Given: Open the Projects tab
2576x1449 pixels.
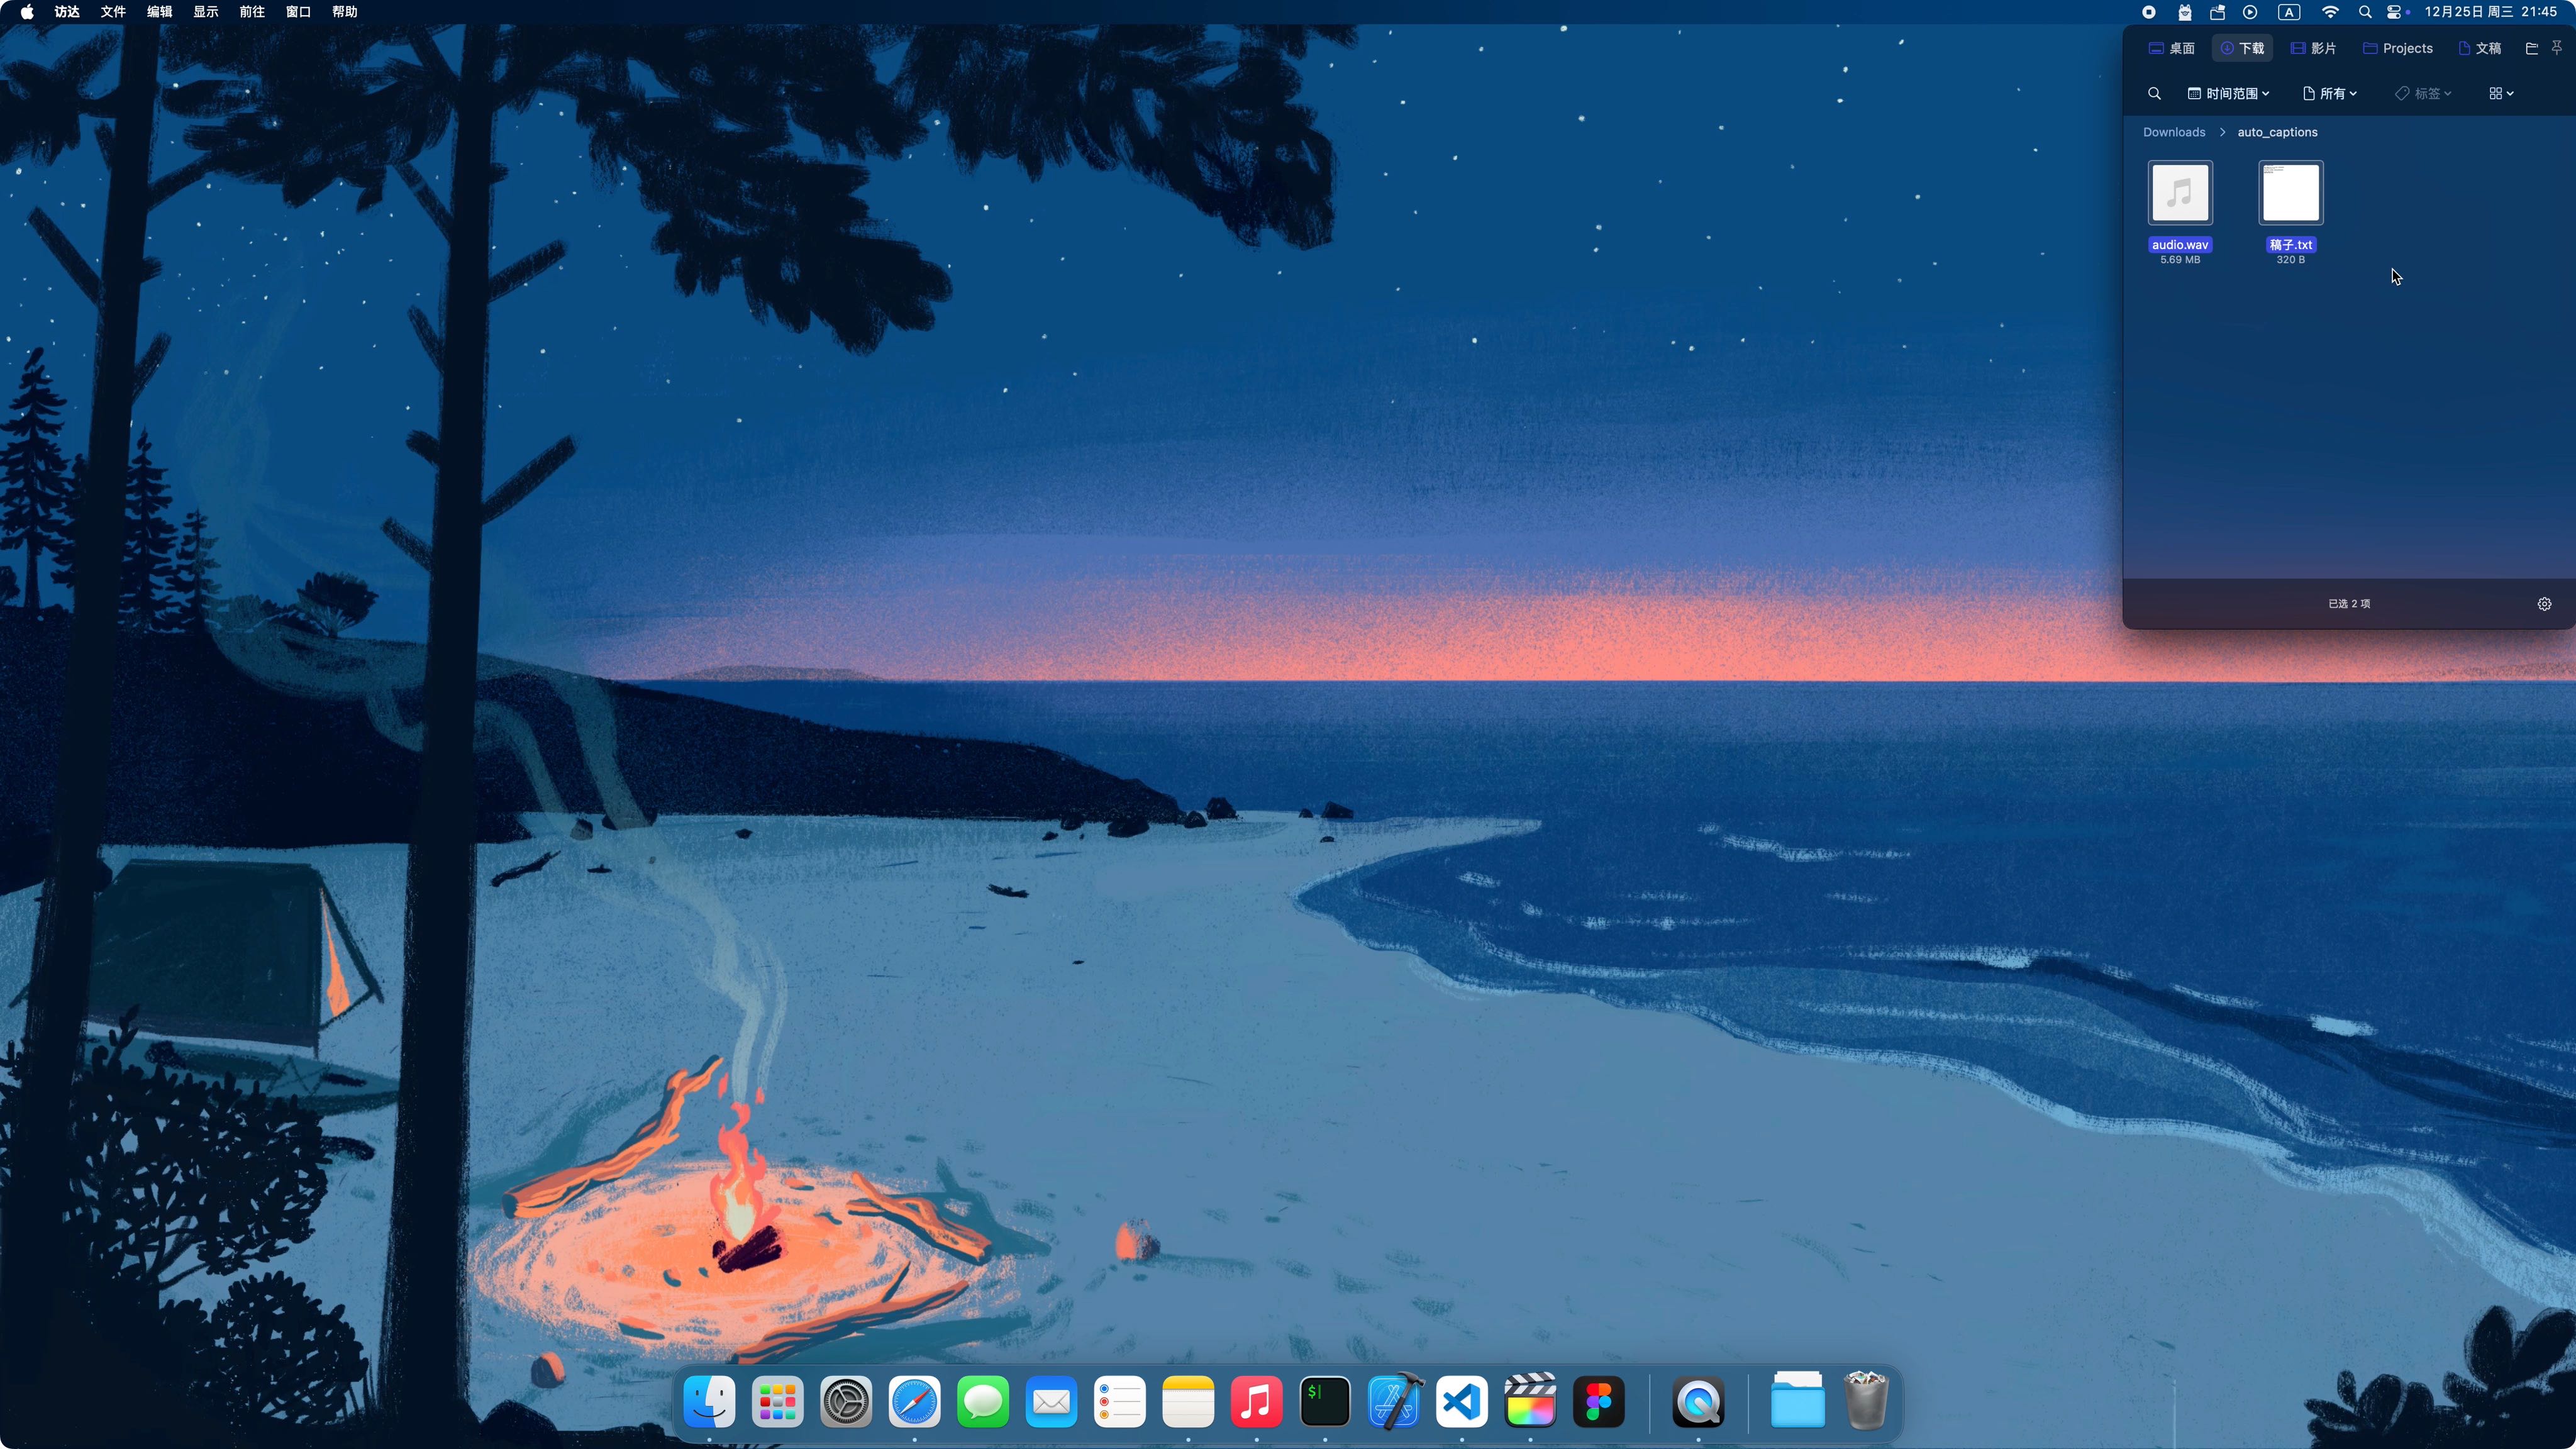Looking at the screenshot, I should coord(2397,48).
